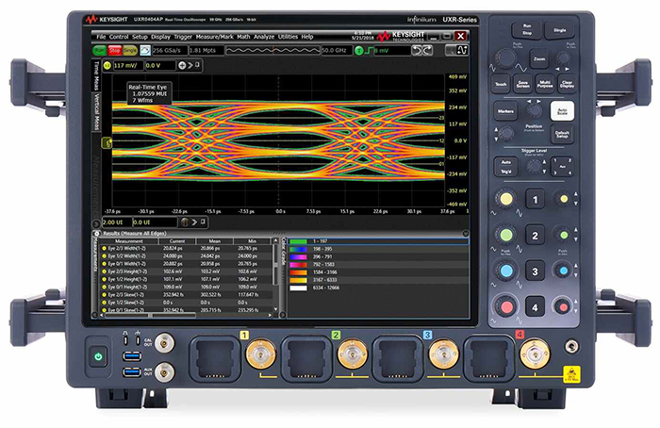
Task: Expand options at Results panel right corner
Action: coord(465,232)
